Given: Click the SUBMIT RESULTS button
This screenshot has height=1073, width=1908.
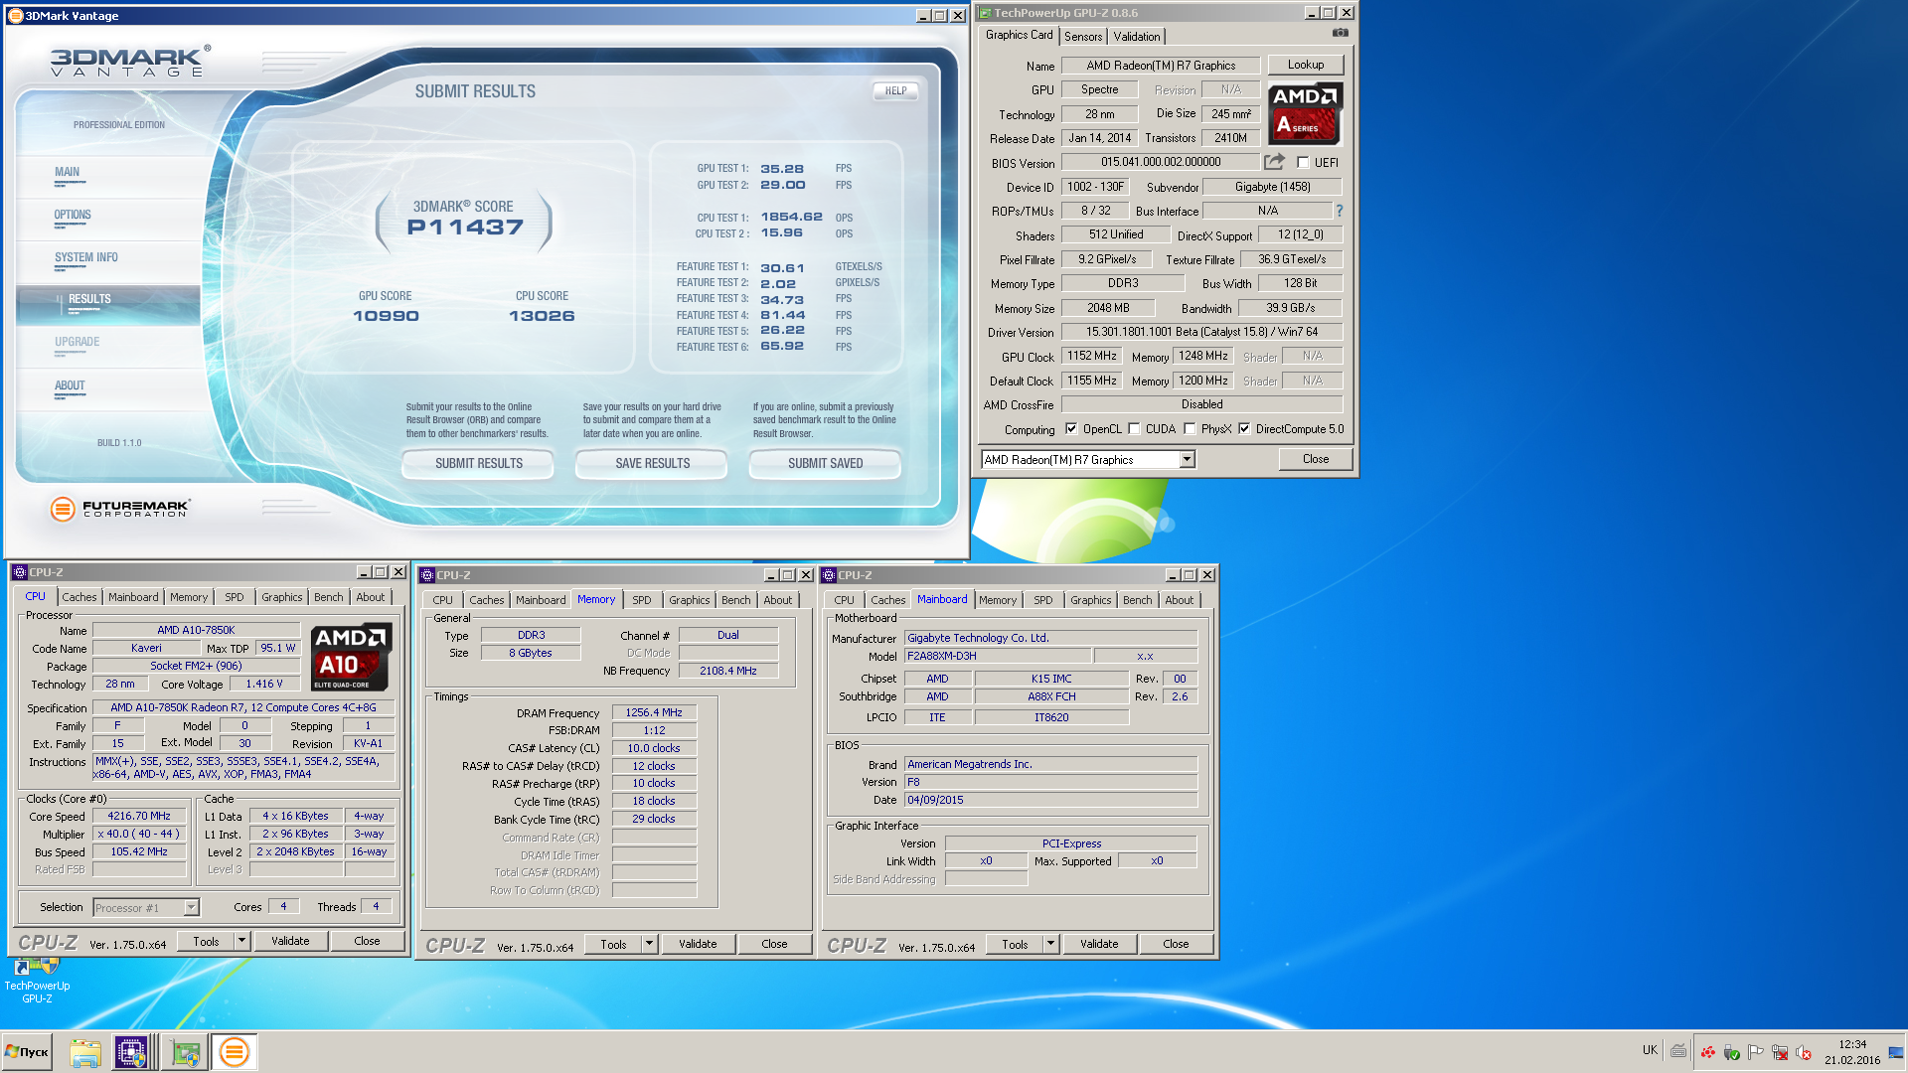Looking at the screenshot, I should [x=478, y=464].
